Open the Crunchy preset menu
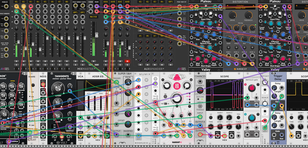Viewport: 308px width, 148px height. pos(241,5)
